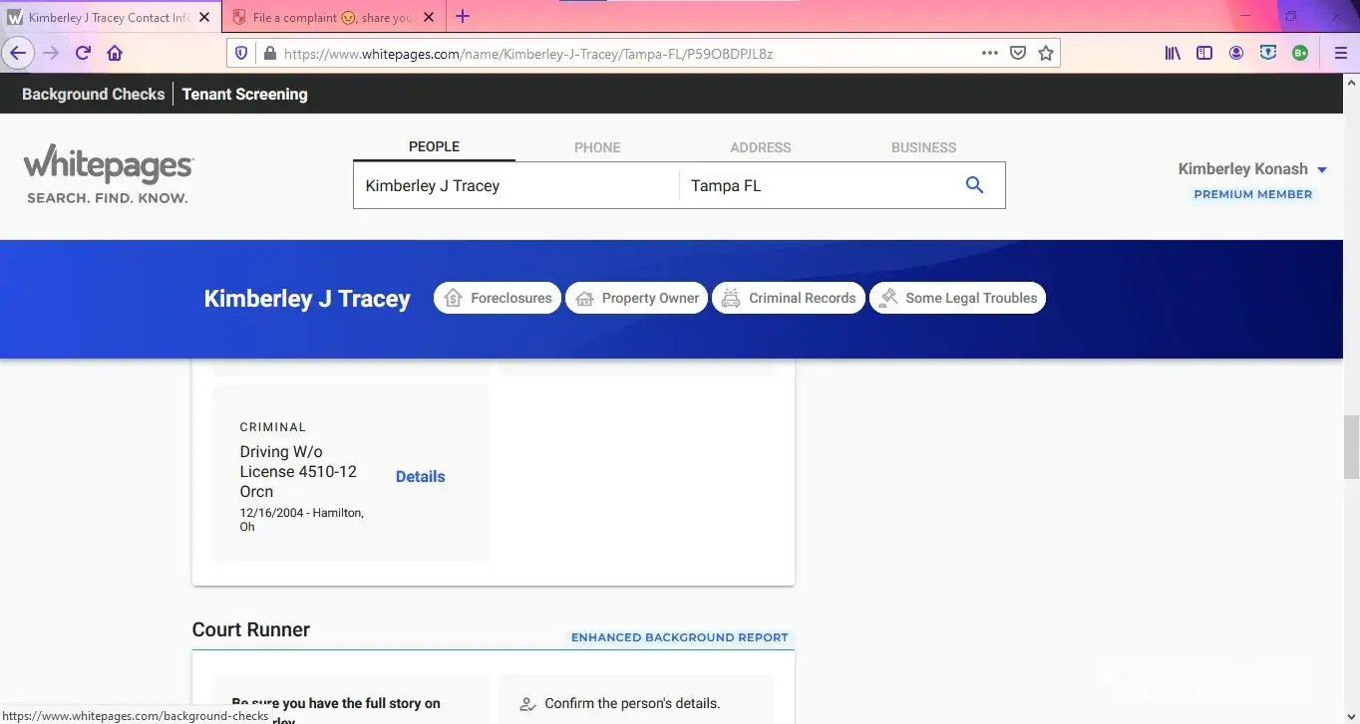Viewport: 1360px width, 724px height.
Task: Click ENHANCED BACKGROUND REPORT link
Action: (x=680, y=637)
